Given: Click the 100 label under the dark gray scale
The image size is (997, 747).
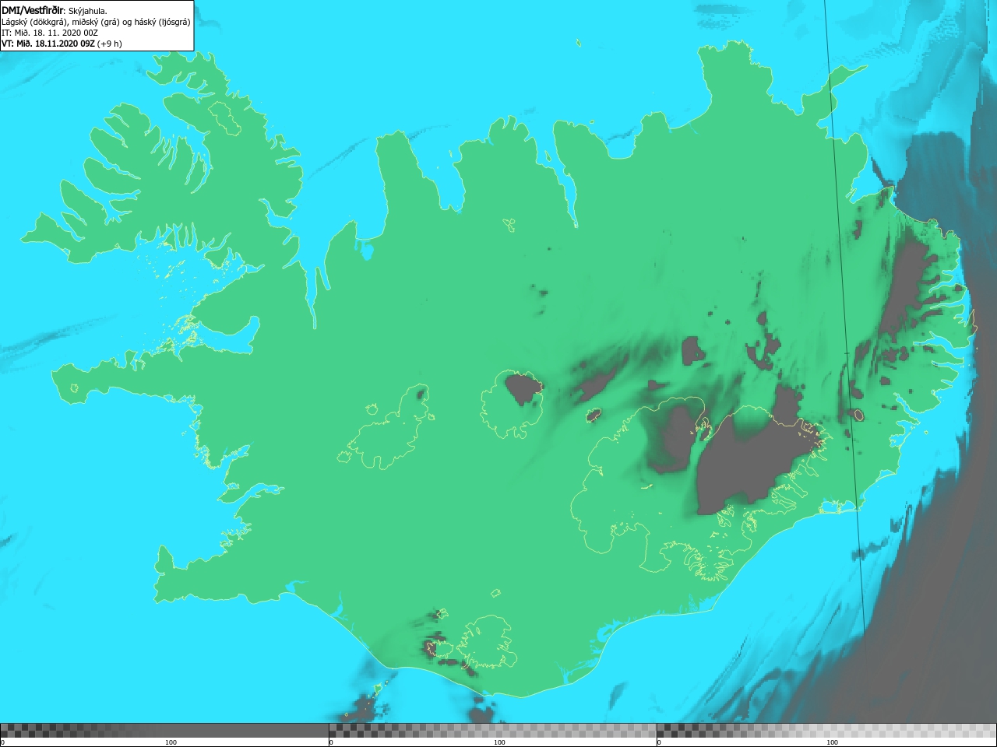Looking at the screenshot, I should (171, 742).
